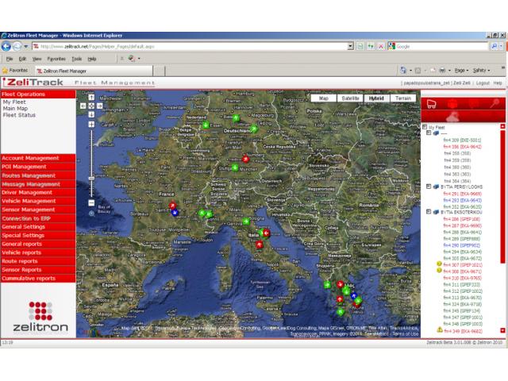Pan the map right with arrow button
The image size is (508, 381).
coord(100,106)
